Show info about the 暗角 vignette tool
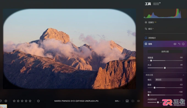 183,44
